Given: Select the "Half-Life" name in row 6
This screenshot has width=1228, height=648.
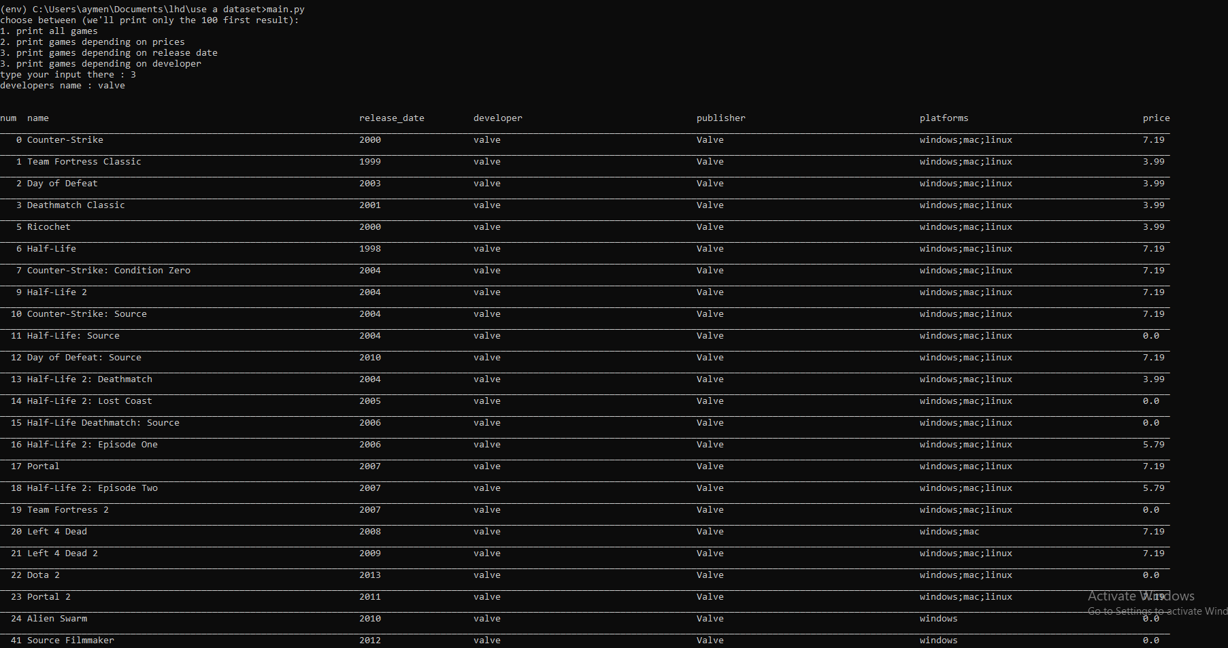Looking at the screenshot, I should (52, 248).
